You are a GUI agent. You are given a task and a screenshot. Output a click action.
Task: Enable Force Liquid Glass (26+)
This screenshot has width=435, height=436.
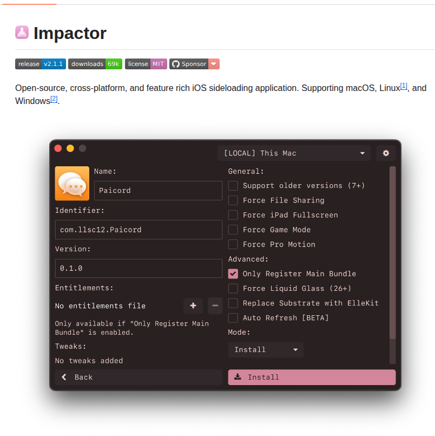click(233, 288)
